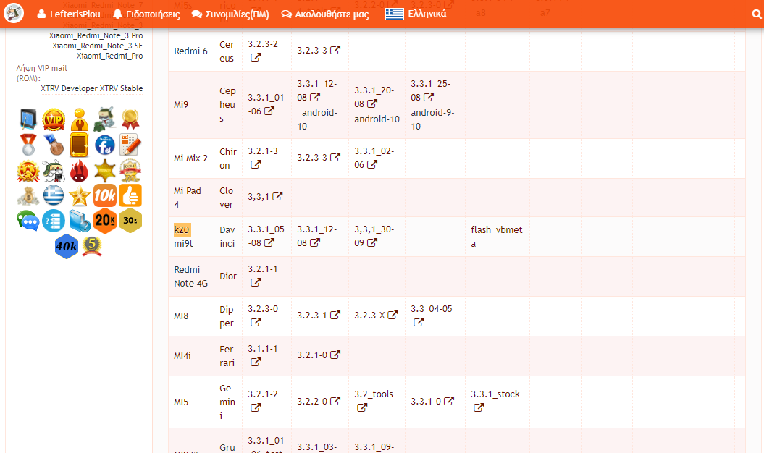Click the orange thumbs-up badge

tap(130, 195)
